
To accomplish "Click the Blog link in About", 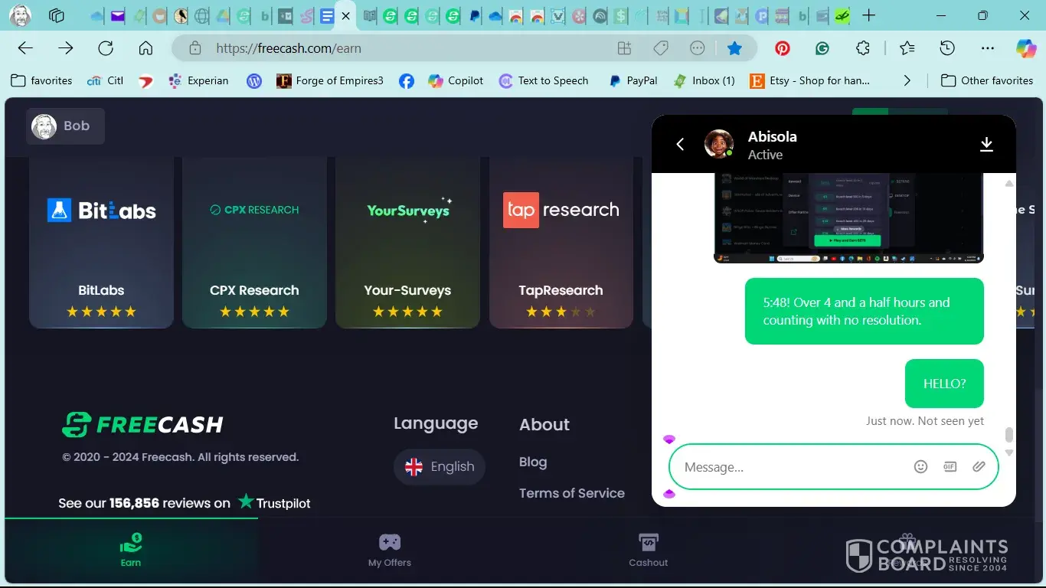I will (533, 462).
